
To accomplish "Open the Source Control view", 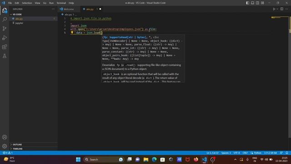I will pyautogui.click(x=5, y=28).
